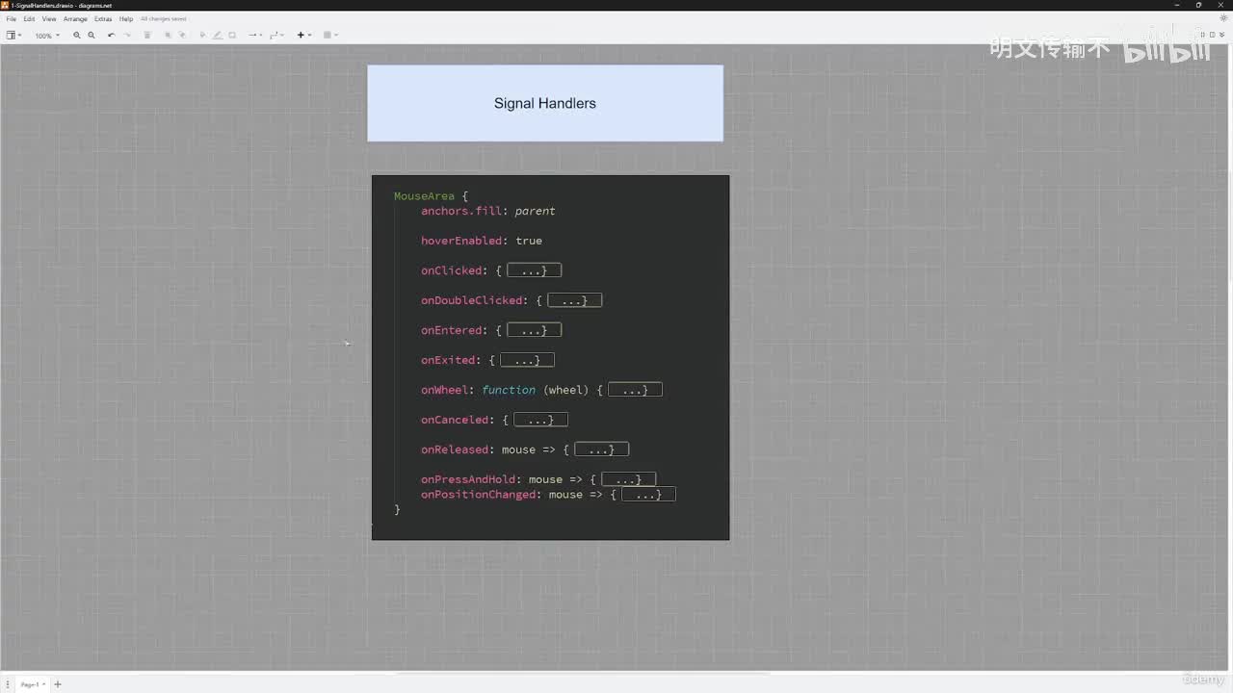Click the to-front icon
This screenshot has width=1233, height=693.
pos(168,36)
